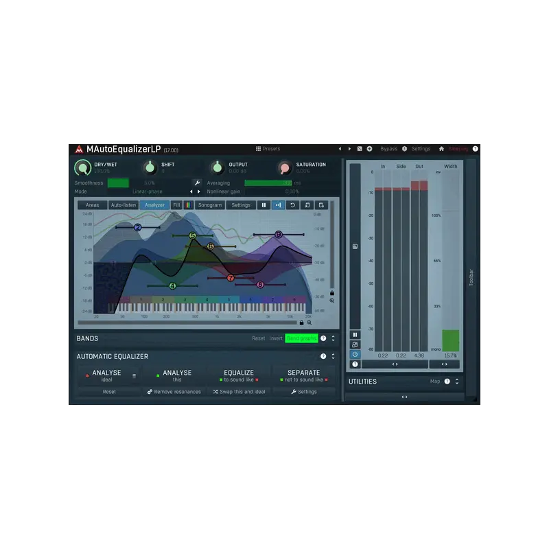Screen dimensions: 549x549
Task: Click the analyzer pause icon
Action: tap(264, 205)
